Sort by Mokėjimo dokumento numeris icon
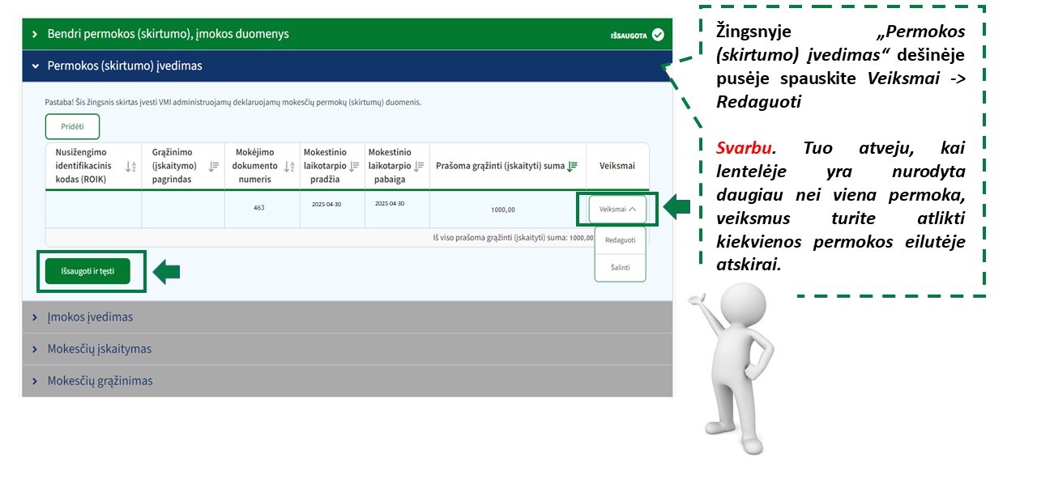This screenshot has width=1037, height=479. coord(289,166)
